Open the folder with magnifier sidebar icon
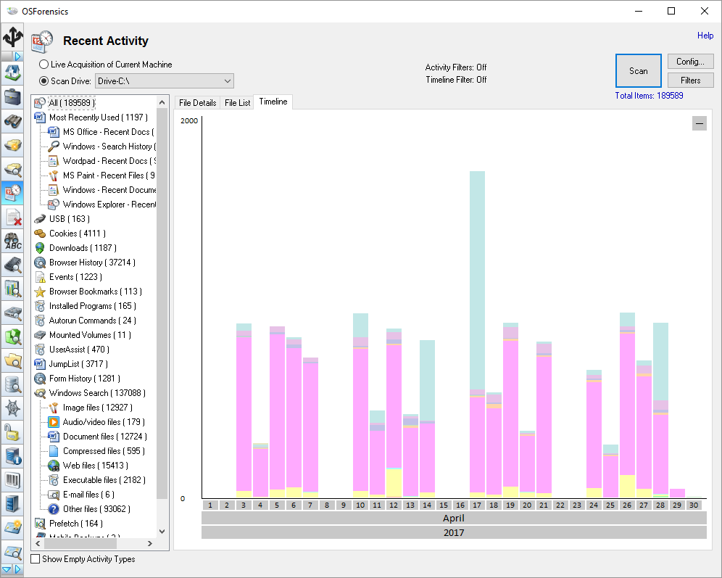Image resolution: width=722 pixels, height=578 pixels. tap(12, 360)
